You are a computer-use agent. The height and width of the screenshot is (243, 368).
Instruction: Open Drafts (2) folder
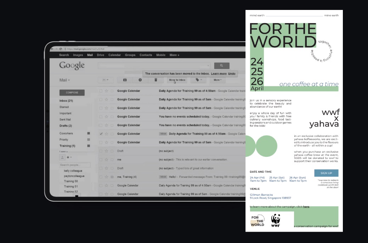click(x=66, y=126)
